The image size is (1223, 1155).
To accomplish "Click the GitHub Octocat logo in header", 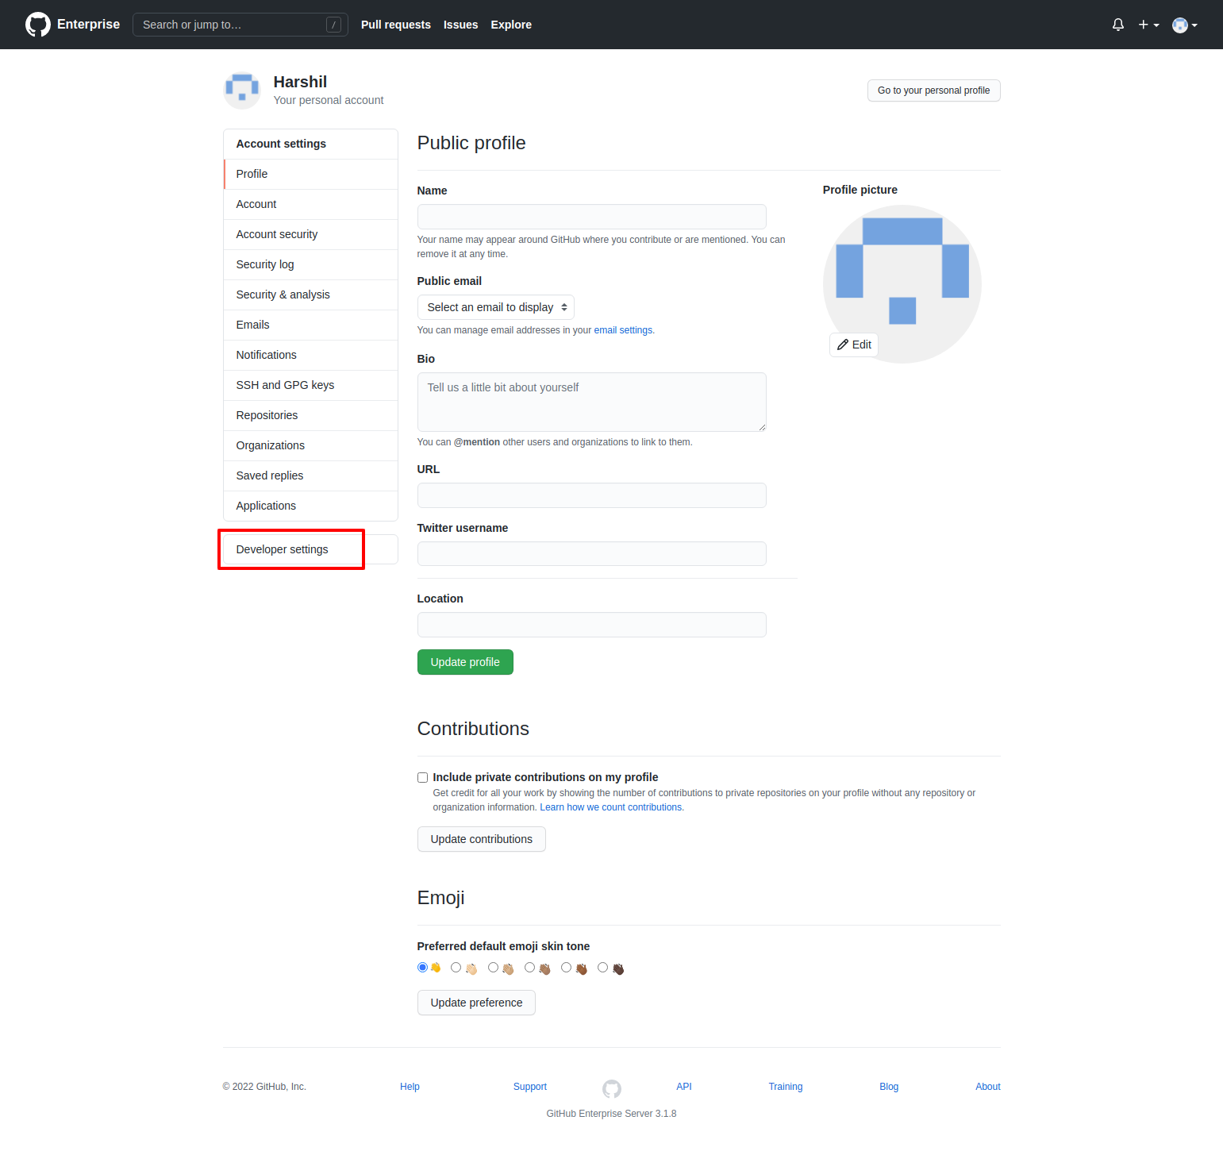I will point(37,25).
